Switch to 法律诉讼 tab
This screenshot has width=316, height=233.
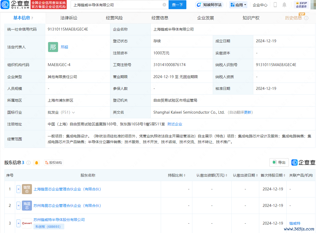(x=69, y=18)
